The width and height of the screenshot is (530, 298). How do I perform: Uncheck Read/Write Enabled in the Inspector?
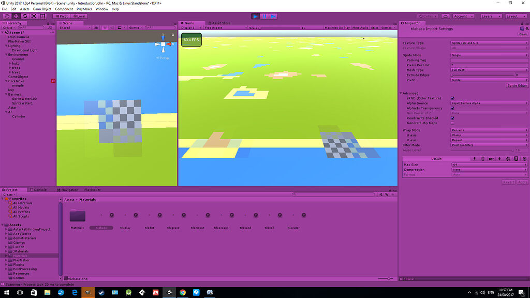[452, 118]
